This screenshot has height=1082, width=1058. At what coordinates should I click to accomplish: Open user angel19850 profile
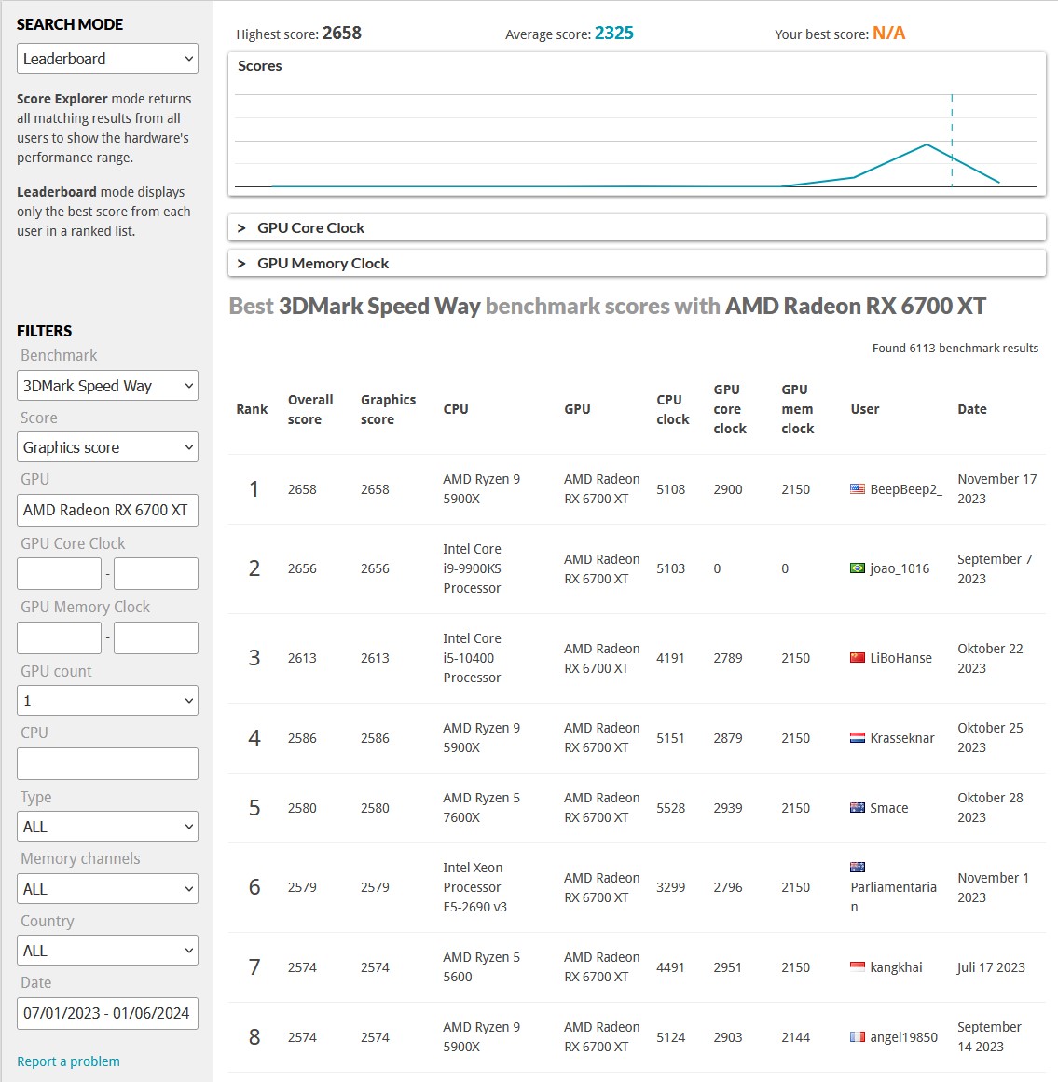(x=903, y=1037)
